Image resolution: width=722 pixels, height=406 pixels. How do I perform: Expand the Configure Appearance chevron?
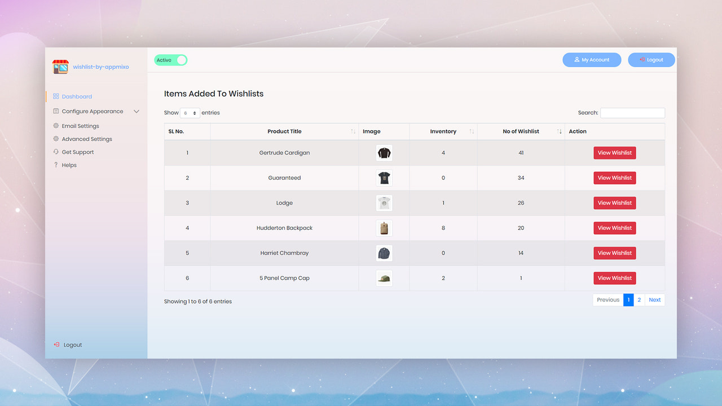[137, 111]
